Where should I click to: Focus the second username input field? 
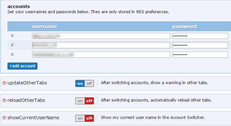coord(101,45)
